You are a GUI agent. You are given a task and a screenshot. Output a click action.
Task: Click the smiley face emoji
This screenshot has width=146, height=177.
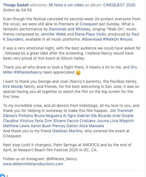coord(78,72)
